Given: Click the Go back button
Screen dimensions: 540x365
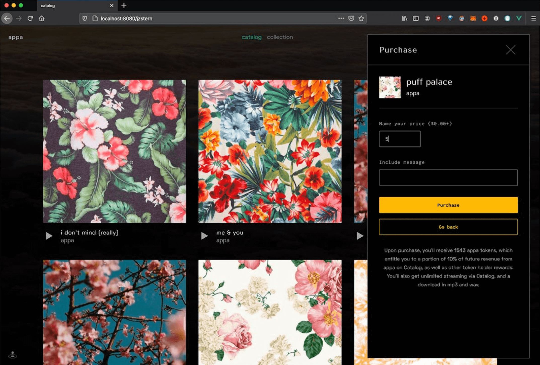Looking at the screenshot, I should (448, 227).
